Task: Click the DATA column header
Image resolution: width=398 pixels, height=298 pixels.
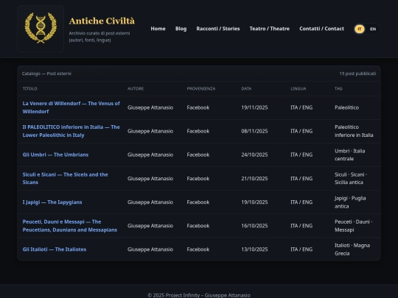Action: tap(246, 89)
